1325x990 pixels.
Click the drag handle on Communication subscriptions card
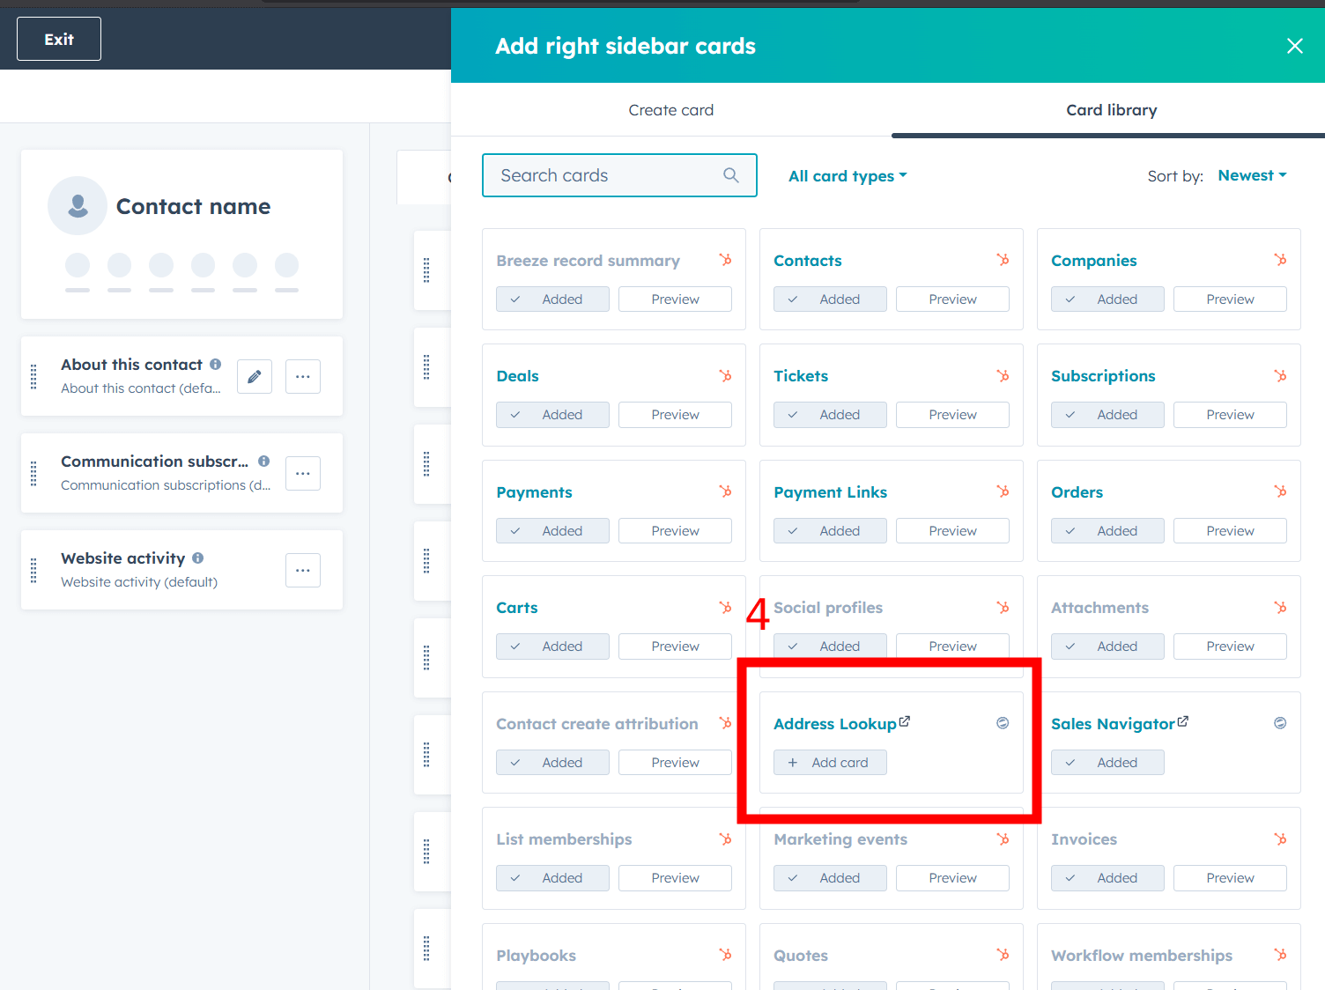pos(33,473)
